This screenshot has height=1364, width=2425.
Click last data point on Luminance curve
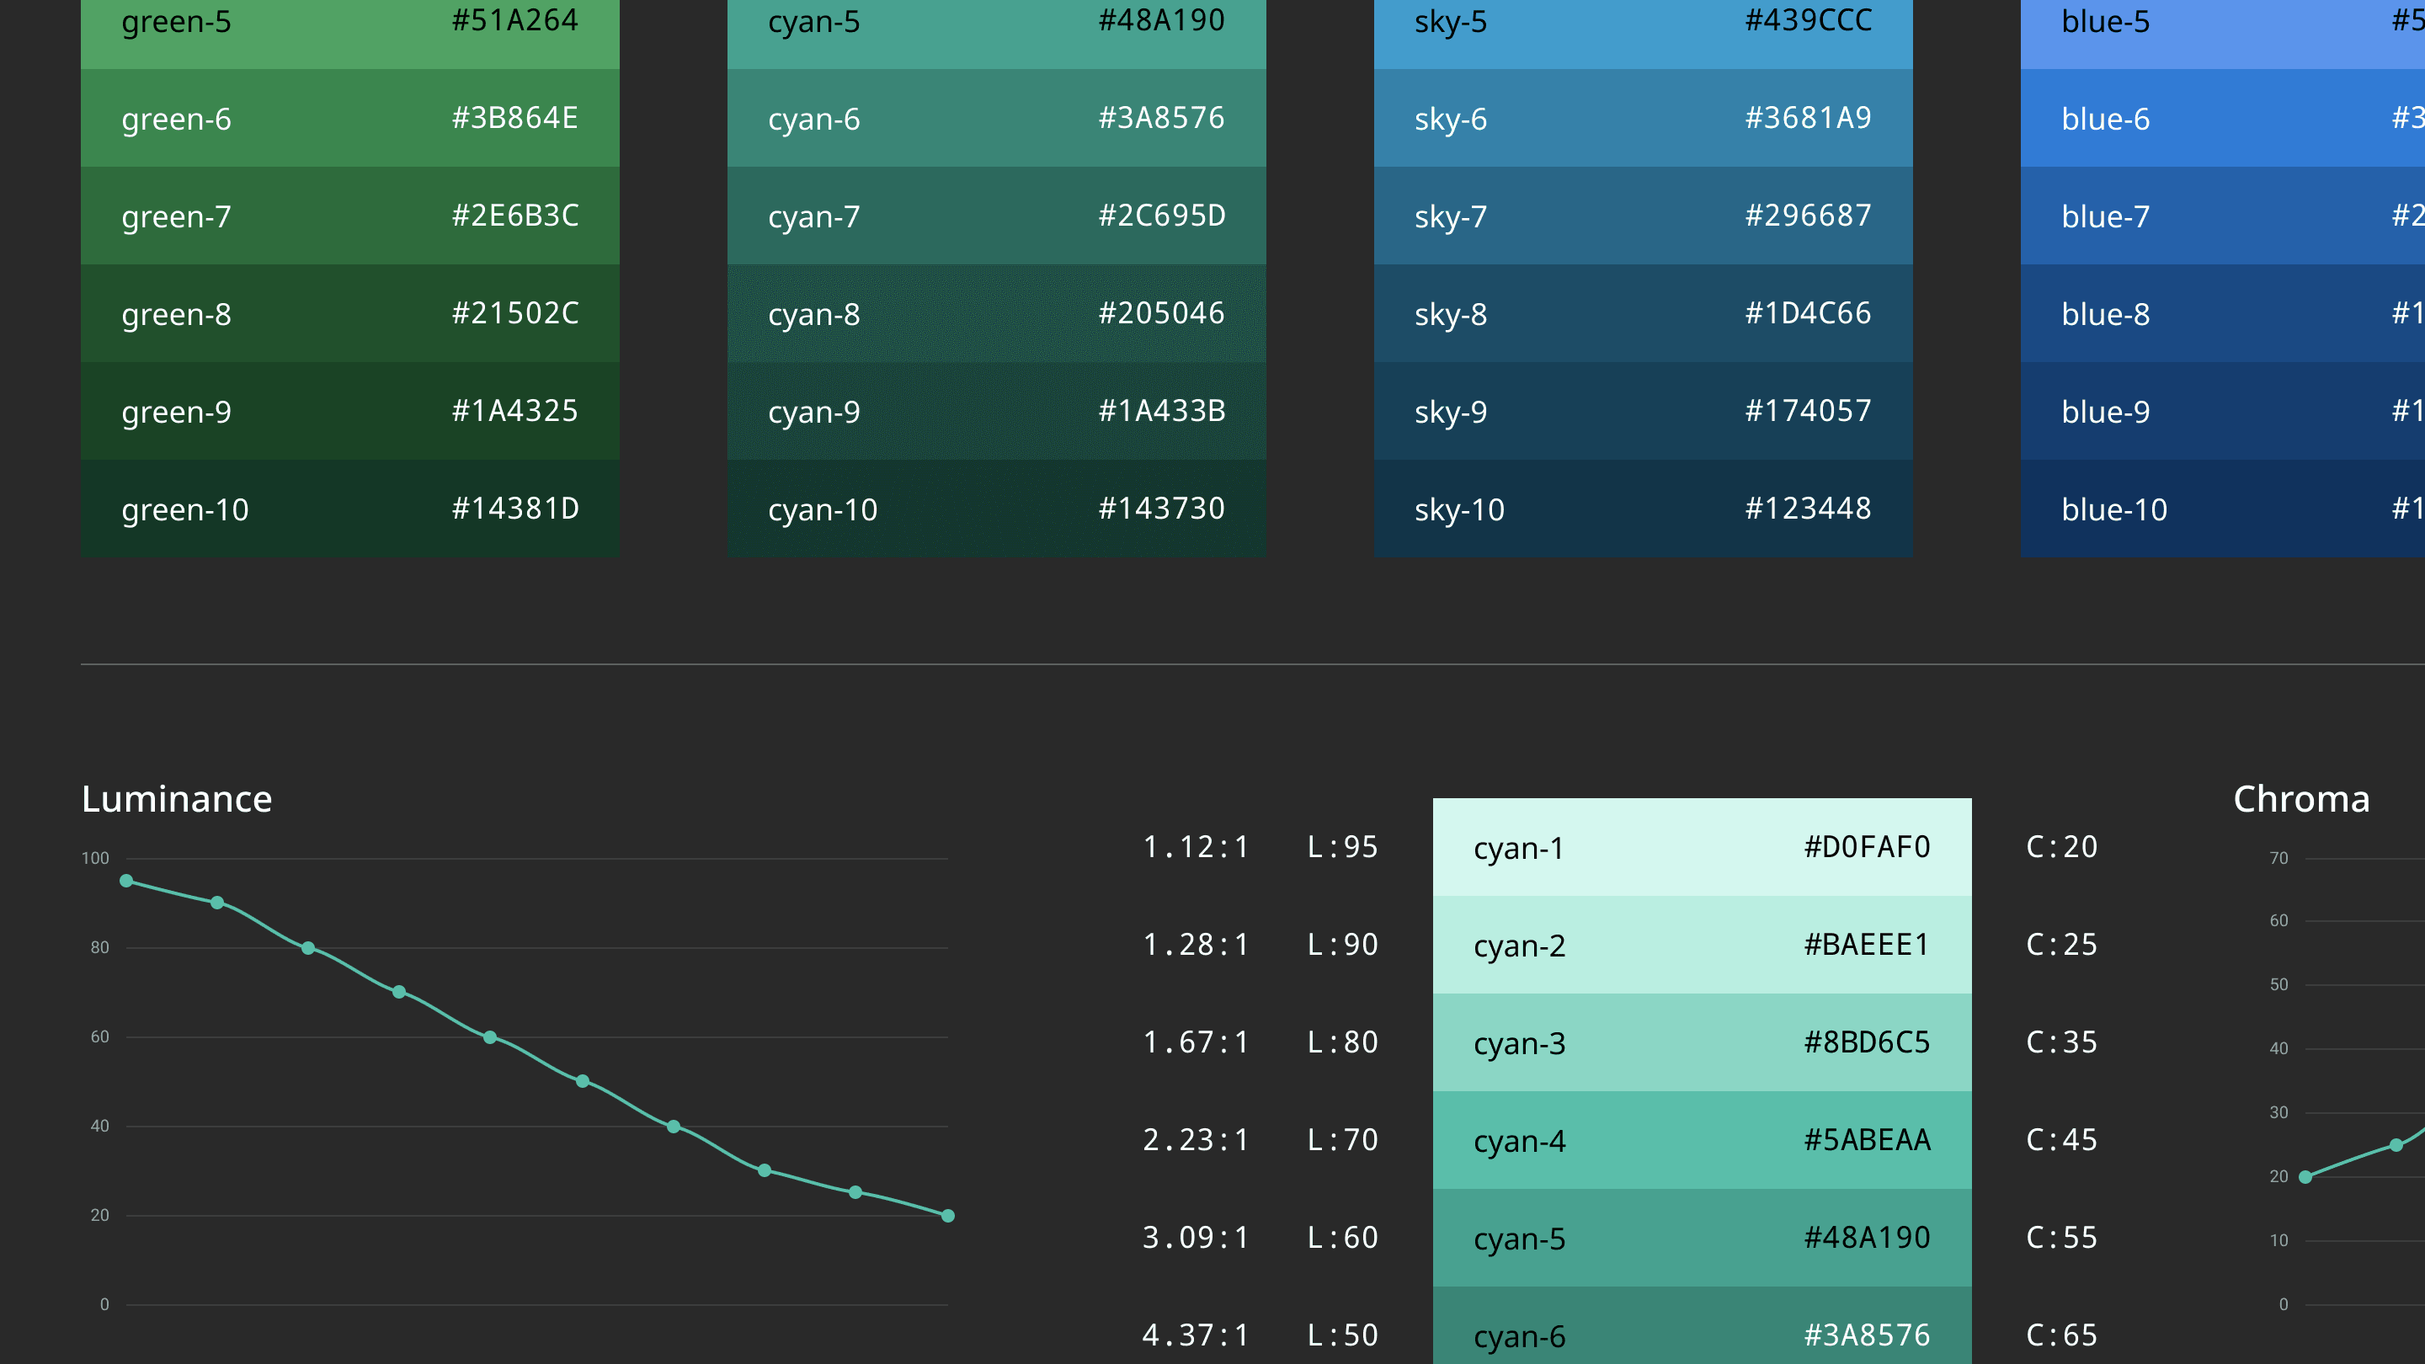(x=948, y=1216)
